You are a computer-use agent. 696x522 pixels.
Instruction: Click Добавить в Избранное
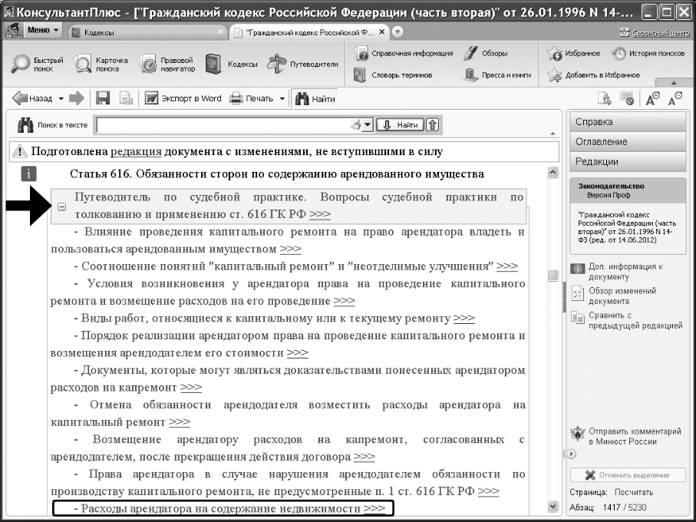pyautogui.click(x=593, y=75)
